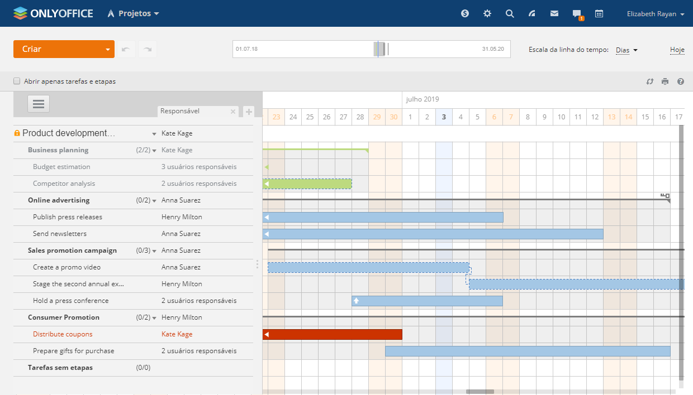Open the feed icon in header

click(x=532, y=13)
